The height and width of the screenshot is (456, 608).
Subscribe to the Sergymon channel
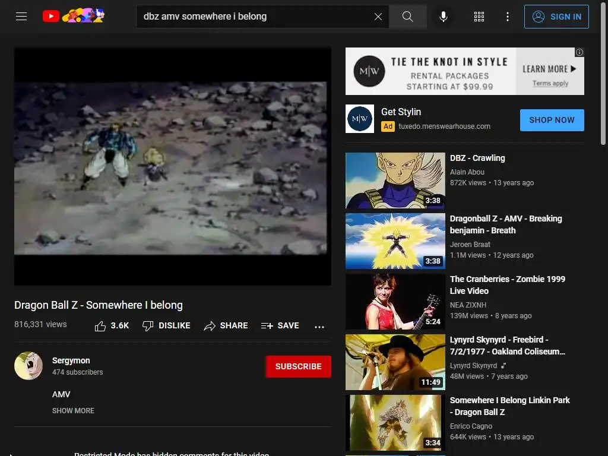(298, 366)
